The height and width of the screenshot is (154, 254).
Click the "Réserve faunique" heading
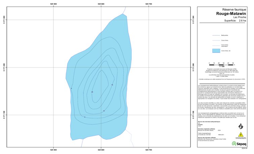234,9
